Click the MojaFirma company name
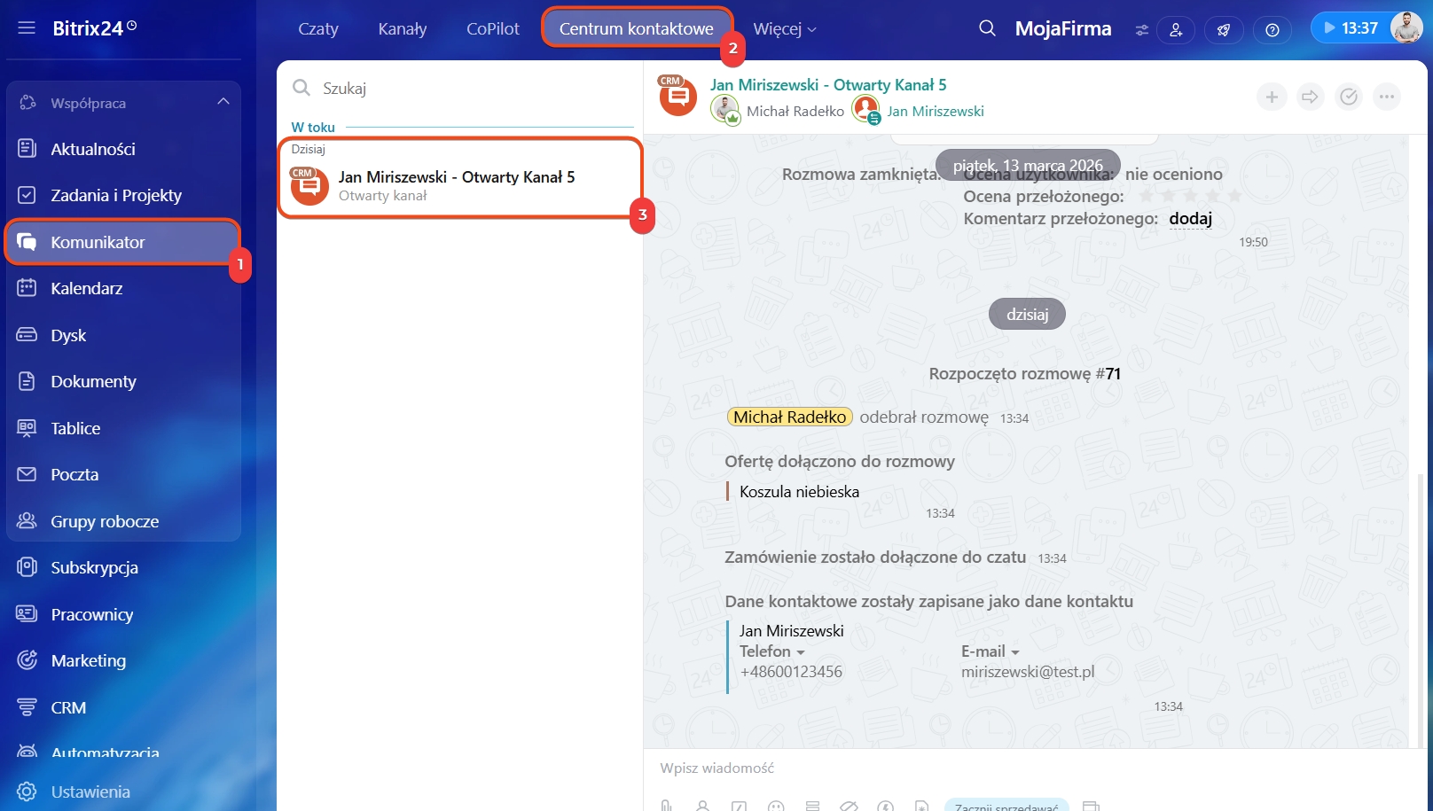This screenshot has width=1433, height=811. 1063,28
